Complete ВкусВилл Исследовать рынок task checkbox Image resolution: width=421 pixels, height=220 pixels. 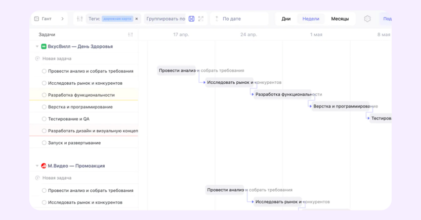pyautogui.click(x=44, y=83)
